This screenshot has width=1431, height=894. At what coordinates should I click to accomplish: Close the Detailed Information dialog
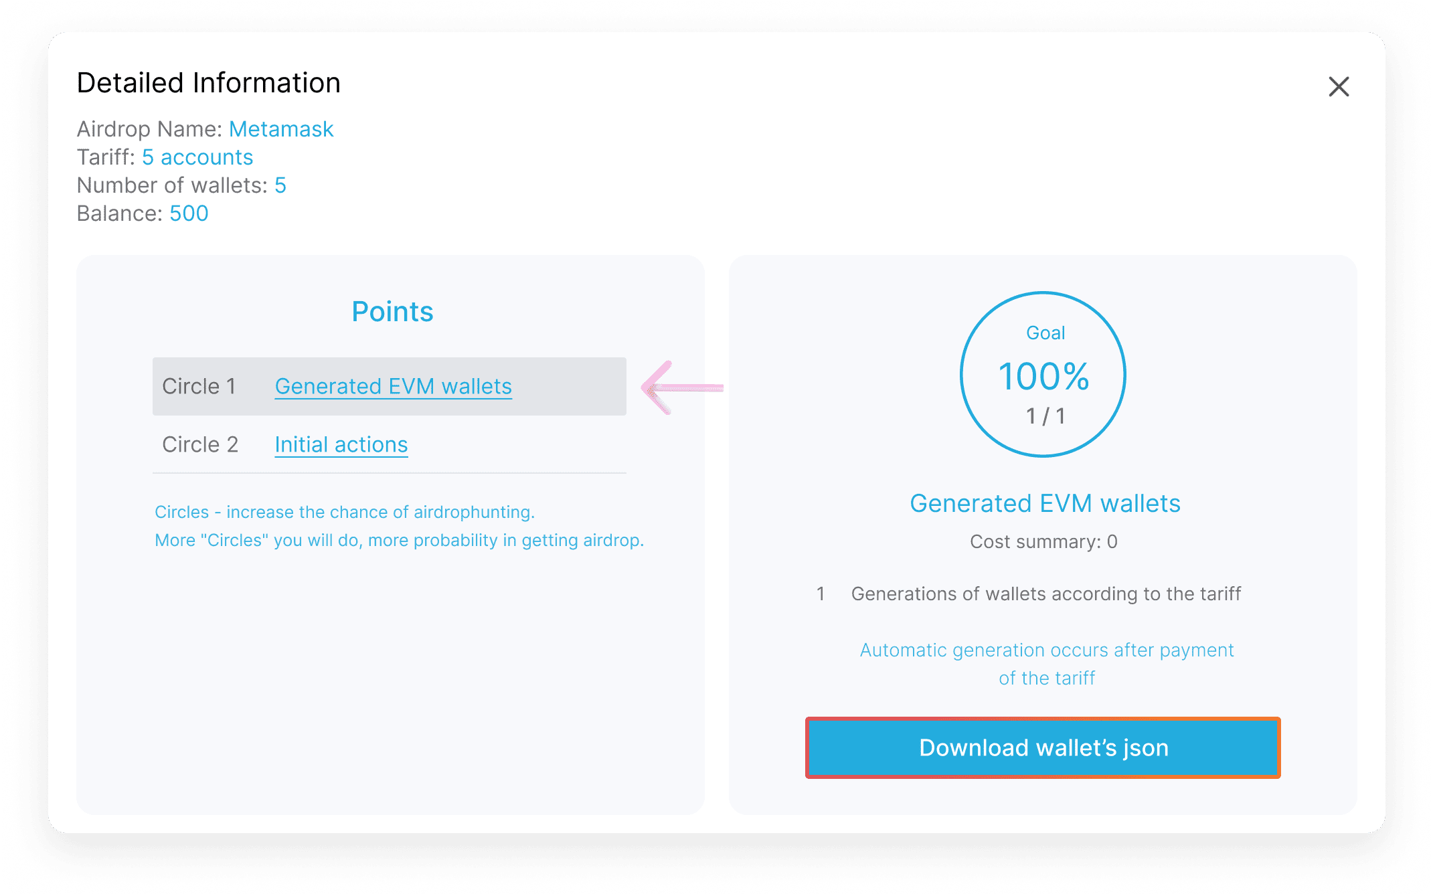point(1339,86)
